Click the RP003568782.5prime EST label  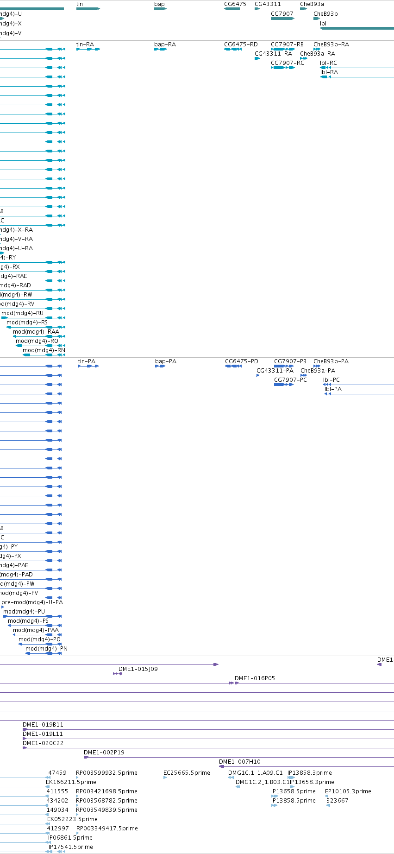point(106,801)
